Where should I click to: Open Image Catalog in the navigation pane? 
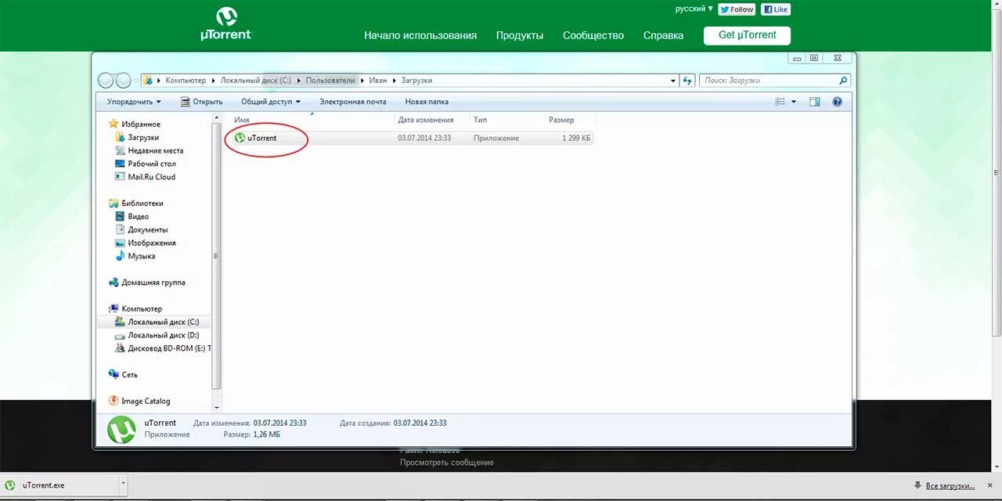point(146,402)
